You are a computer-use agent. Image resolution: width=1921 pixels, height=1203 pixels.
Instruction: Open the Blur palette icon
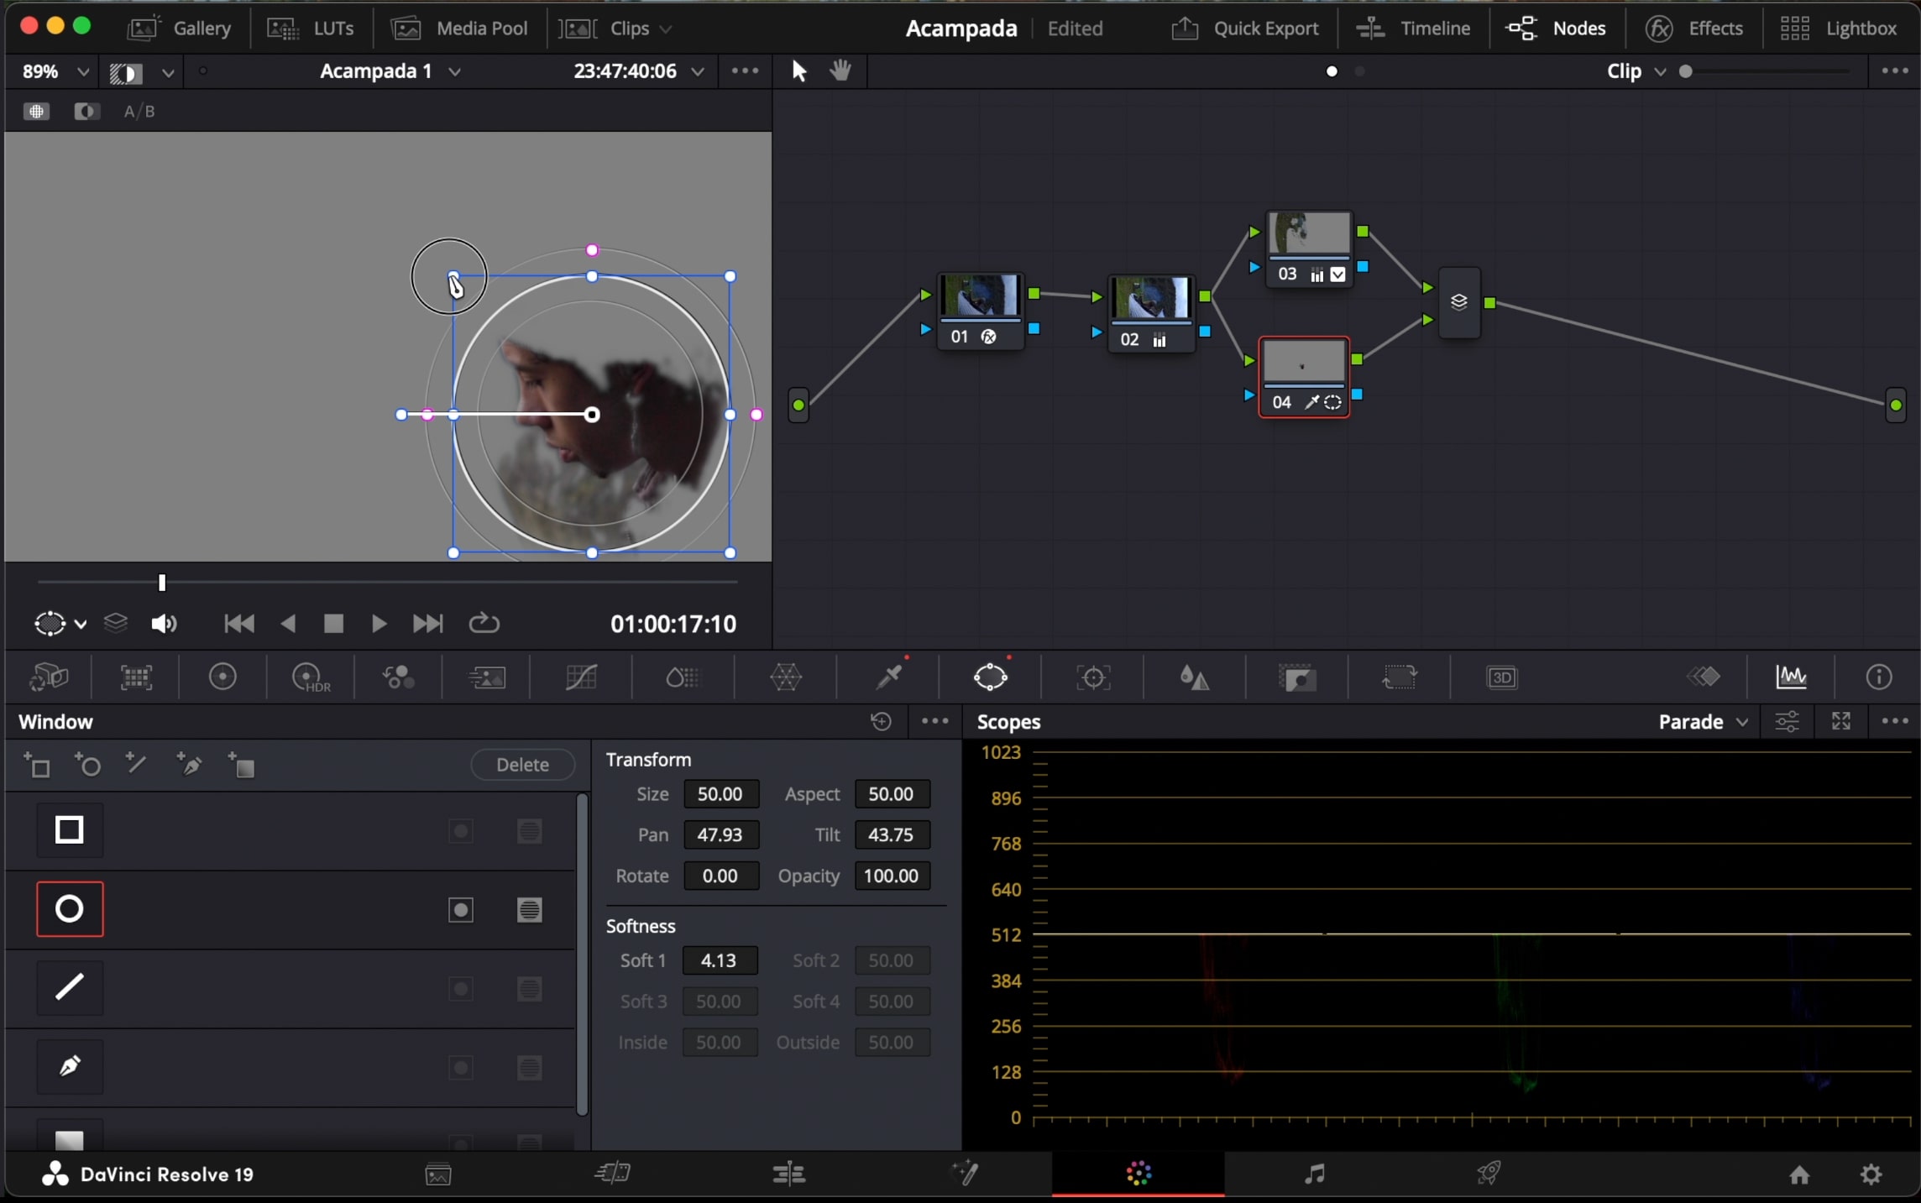click(x=1194, y=677)
